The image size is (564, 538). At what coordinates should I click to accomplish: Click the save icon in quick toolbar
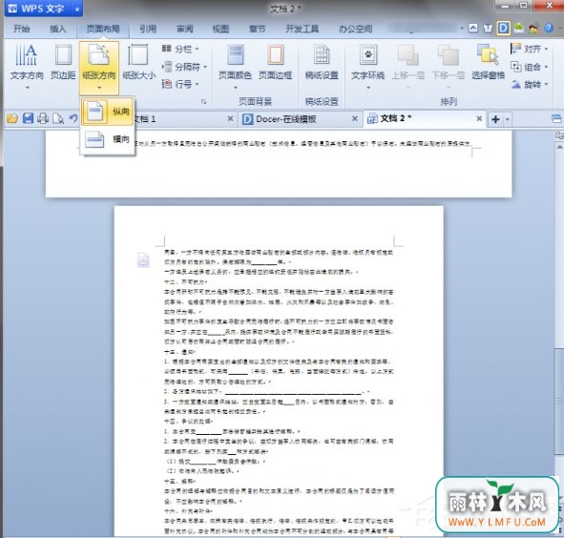[x=28, y=118]
